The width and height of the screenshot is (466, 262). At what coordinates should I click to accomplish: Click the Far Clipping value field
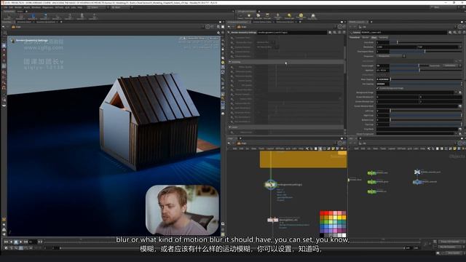382,84
